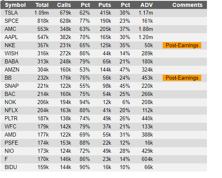Select the 1.09m total value for TSLA
The image size is (222, 178).
(41, 13)
